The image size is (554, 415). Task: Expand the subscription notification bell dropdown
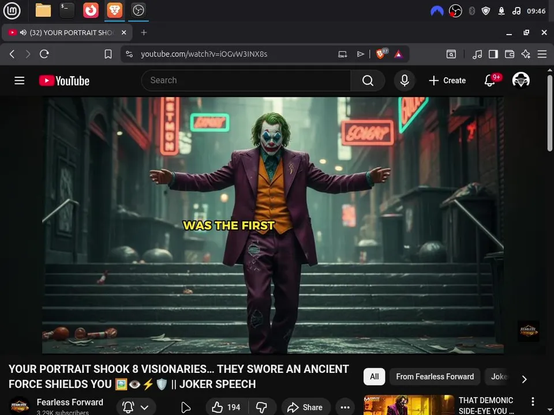pos(136,408)
